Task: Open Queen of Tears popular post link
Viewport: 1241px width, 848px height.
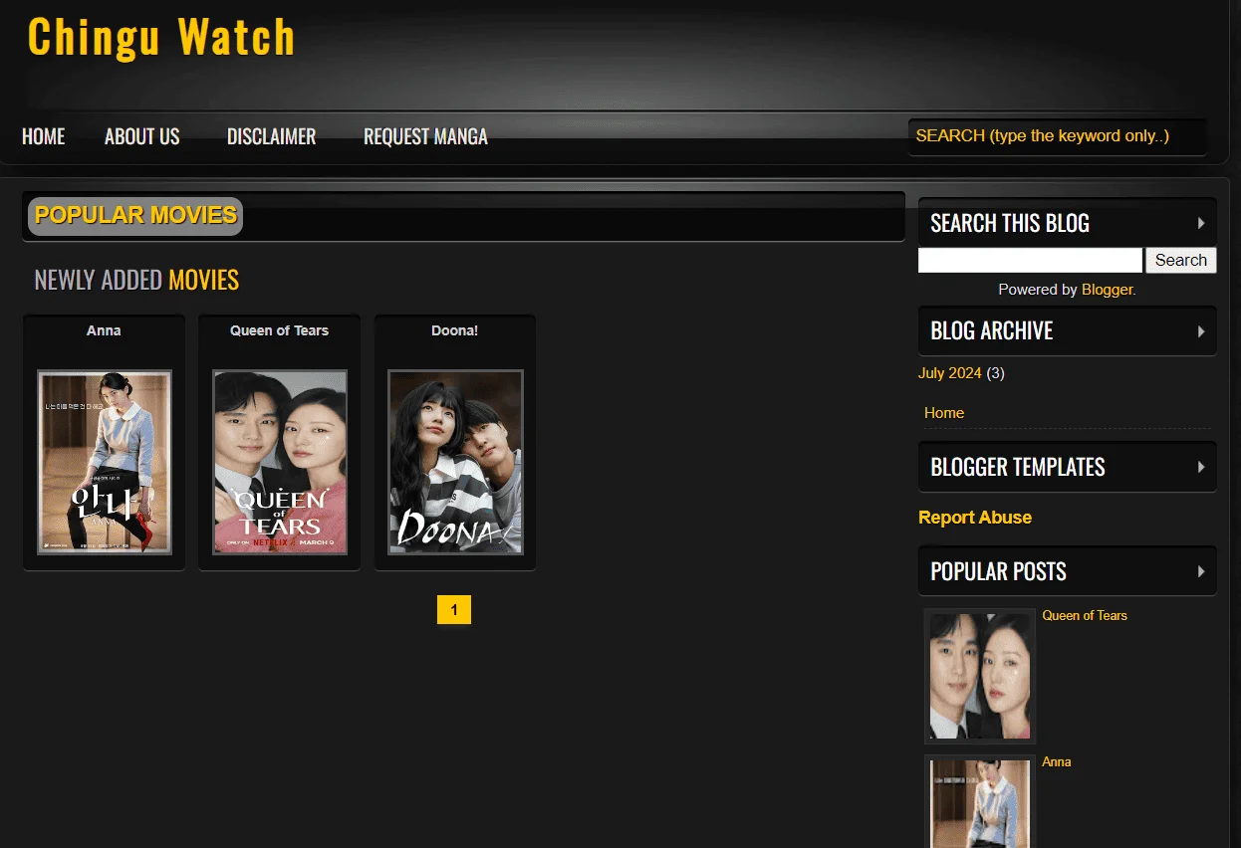Action: click(1085, 616)
